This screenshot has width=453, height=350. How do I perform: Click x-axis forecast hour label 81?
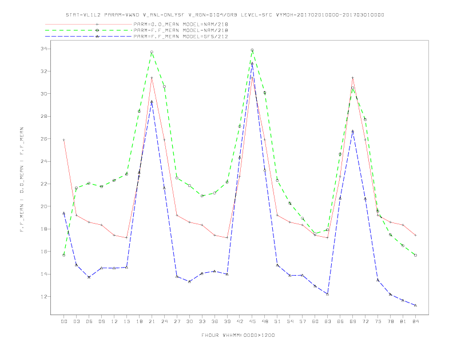[403, 321]
